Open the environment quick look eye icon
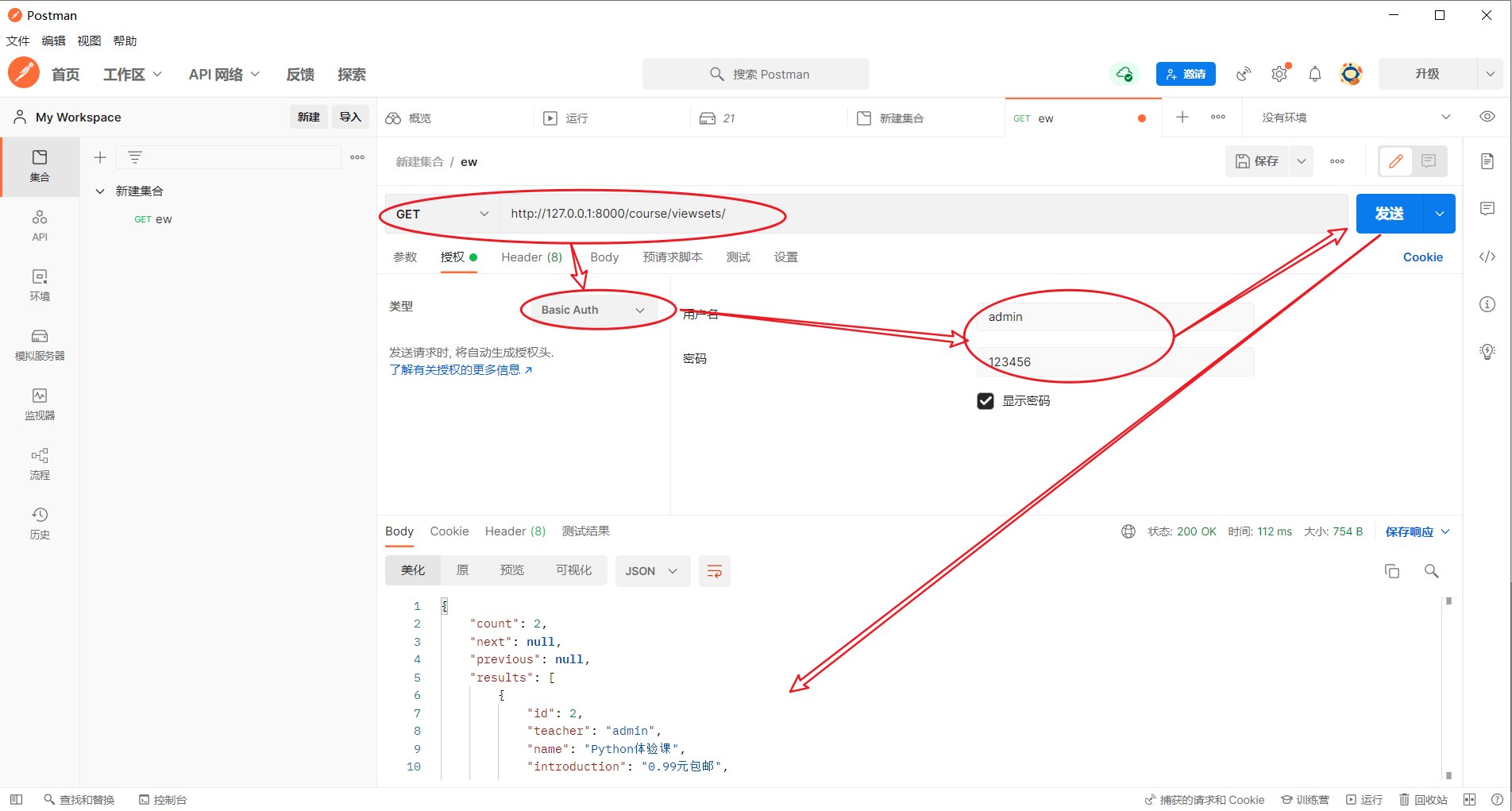The image size is (1512, 811). tap(1487, 117)
